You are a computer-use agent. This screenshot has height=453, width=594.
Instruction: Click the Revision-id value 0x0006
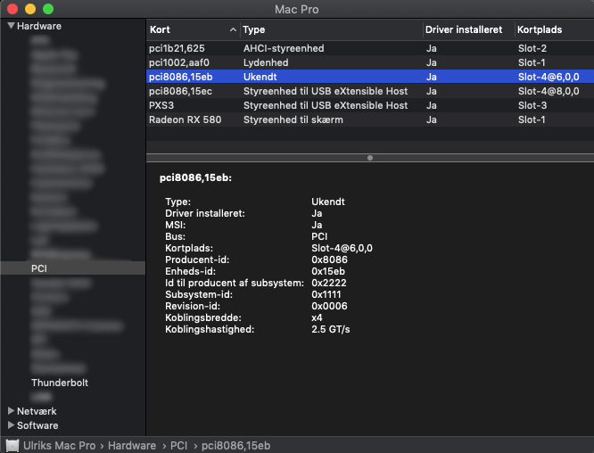pyautogui.click(x=329, y=306)
